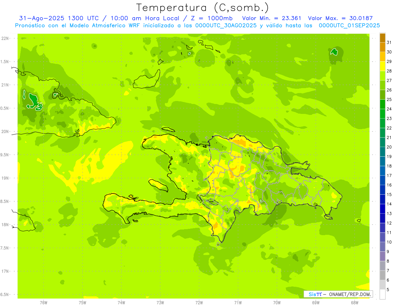Click the color scale label '21'
This screenshot has width=398, height=307.
click(389, 137)
